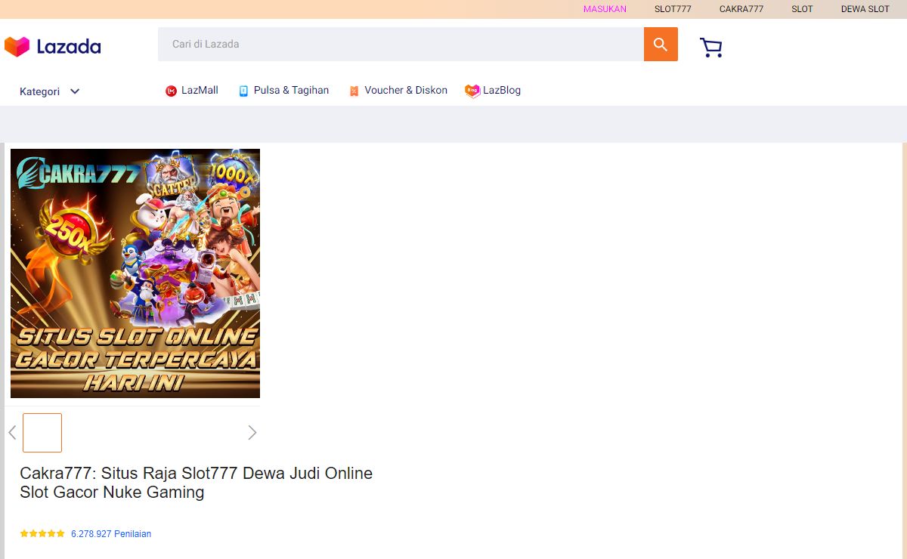Focus the Cari di Lazada search field

[x=401, y=45]
